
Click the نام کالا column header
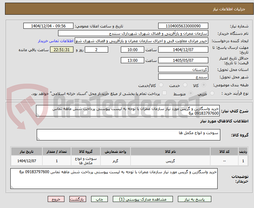point(170,151)
